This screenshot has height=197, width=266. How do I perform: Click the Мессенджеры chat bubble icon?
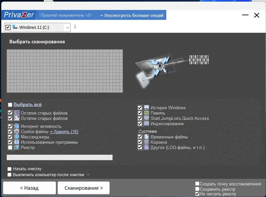point(17,137)
